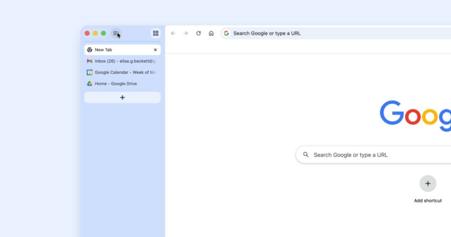The height and width of the screenshot is (237, 451).
Task: Click the Home icon in the toolbar
Action: (211, 33)
